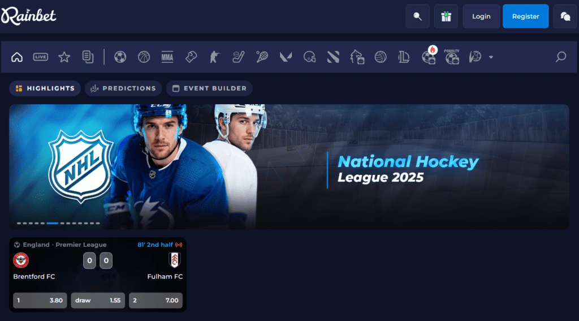The width and height of the screenshot is (579, 321).
Task: Click the sports bar search magnifier
Action: click(560, 57)
